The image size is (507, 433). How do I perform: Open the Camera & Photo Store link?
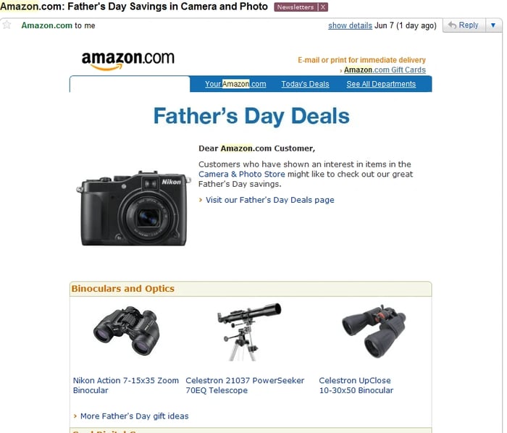241,175
